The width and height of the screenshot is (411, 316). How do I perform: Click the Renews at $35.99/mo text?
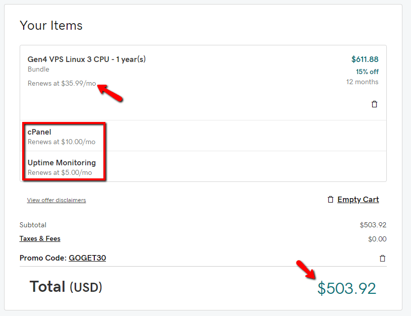(62, 83)
